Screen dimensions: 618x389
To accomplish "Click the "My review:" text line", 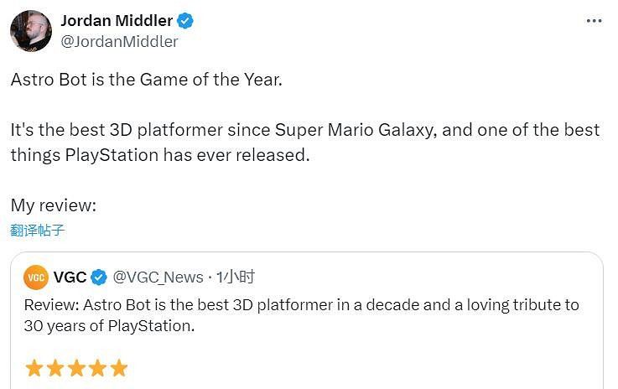I will click(x=54, y=205).
